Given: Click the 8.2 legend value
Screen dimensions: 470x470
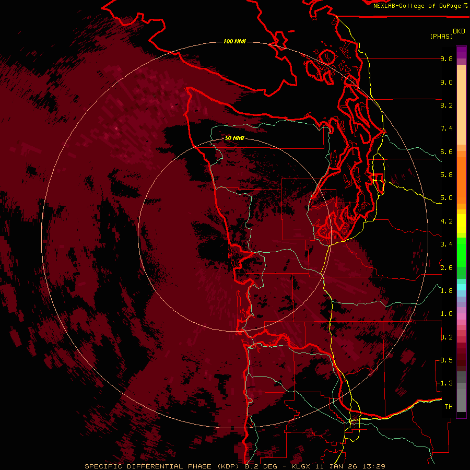Looking at the screenshot, I should [446, 105].
